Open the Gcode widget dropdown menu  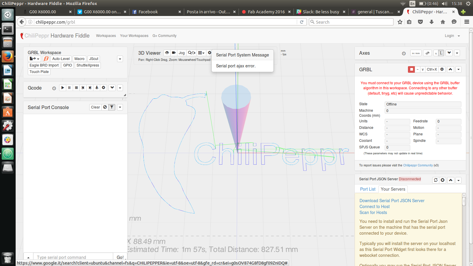(120, 88)
